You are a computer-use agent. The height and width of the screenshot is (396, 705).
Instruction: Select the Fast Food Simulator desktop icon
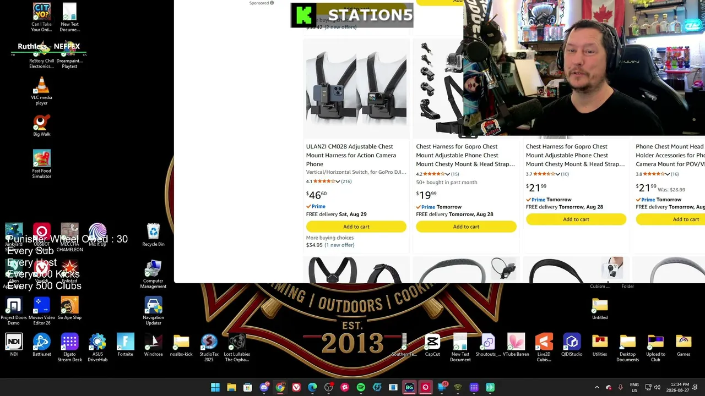tap(41, 164)
